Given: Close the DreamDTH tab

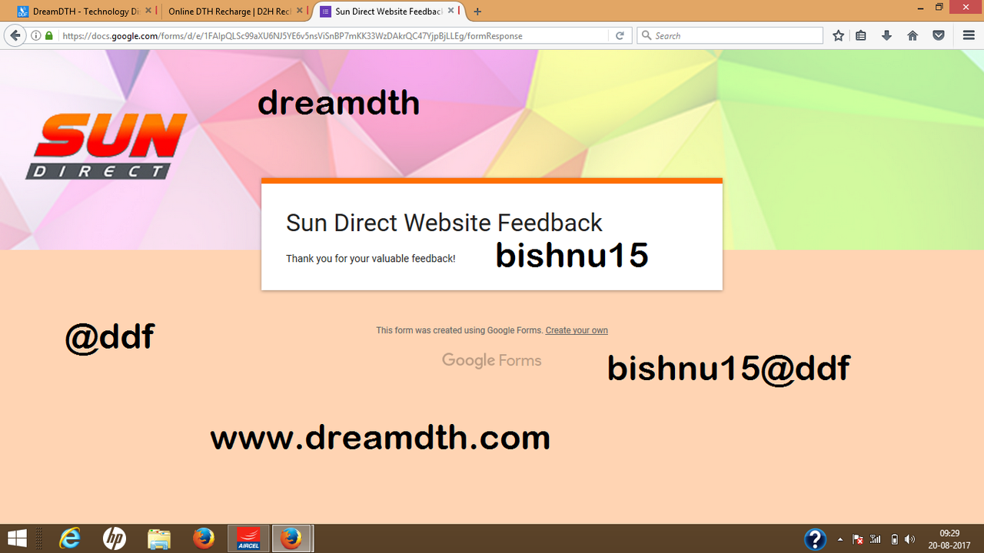Looking at the screenshot, I should [x=148, y=12].
